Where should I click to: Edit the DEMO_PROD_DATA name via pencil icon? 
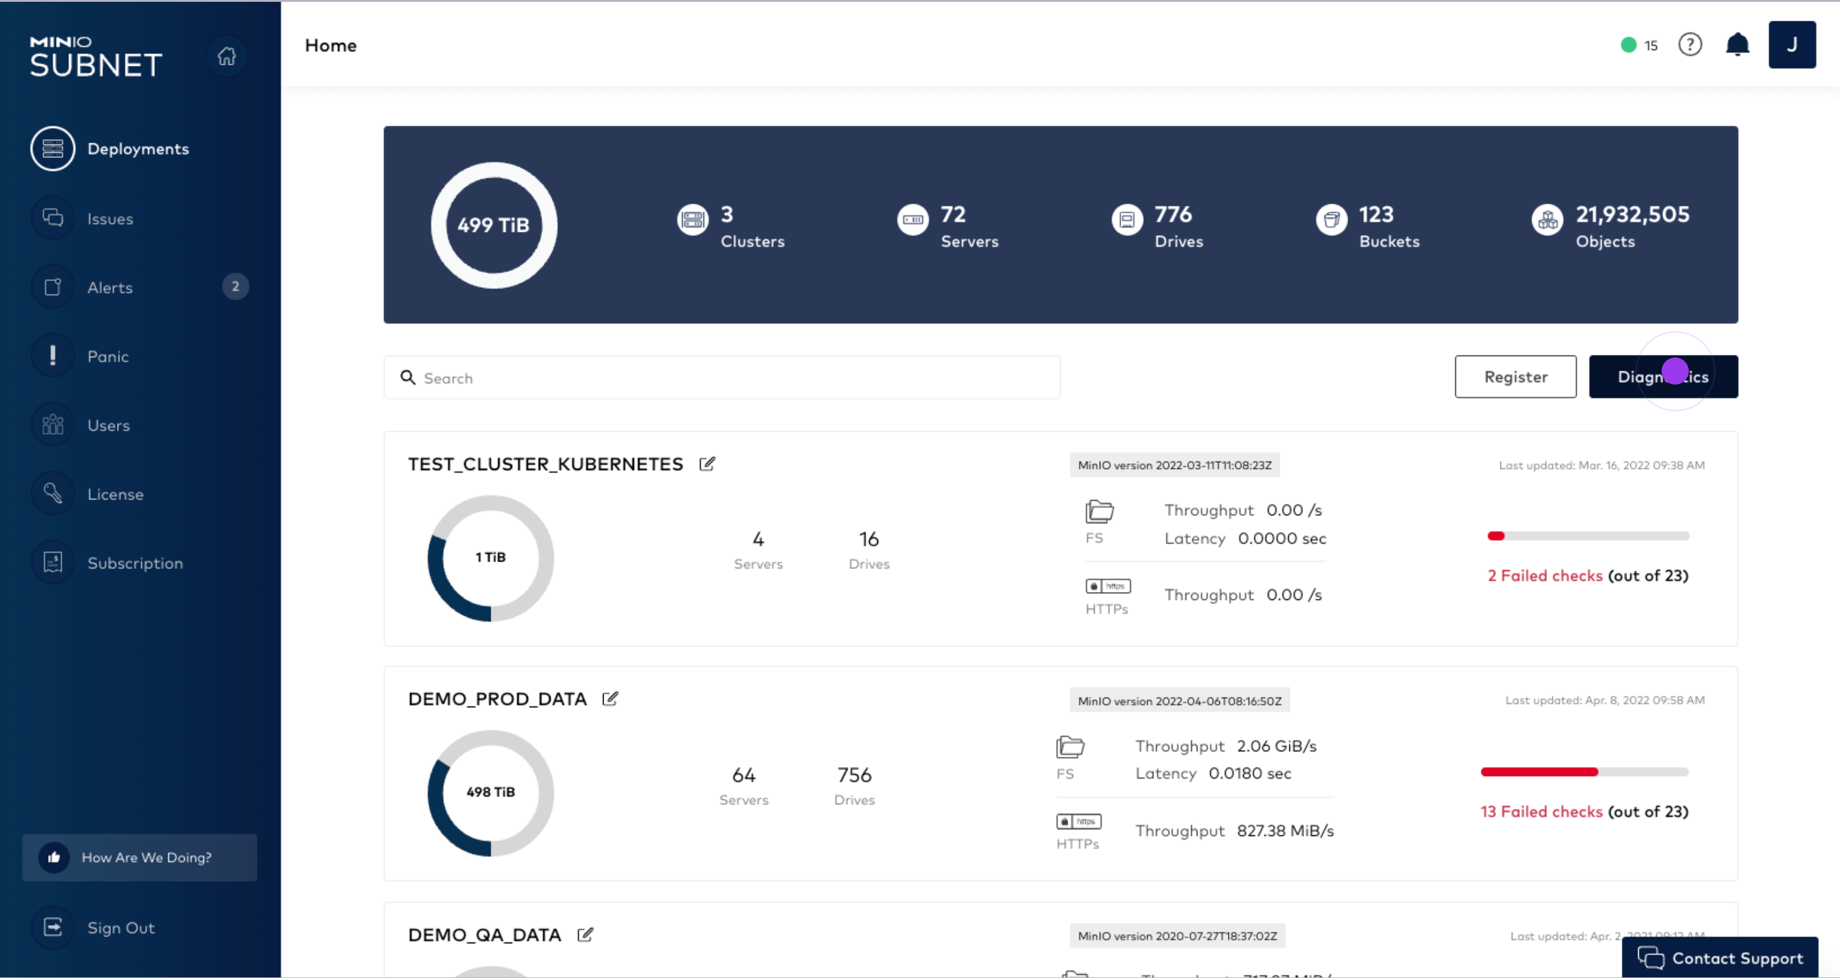coord(611,698)
